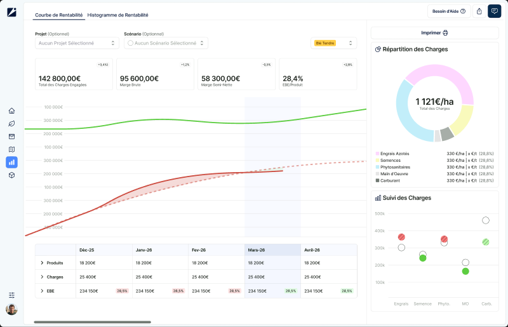Click the 142 800,00€ total charges card

[74, 74]
